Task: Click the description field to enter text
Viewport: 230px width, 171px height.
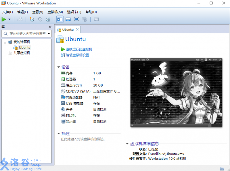Action: (x=83, y=139)
